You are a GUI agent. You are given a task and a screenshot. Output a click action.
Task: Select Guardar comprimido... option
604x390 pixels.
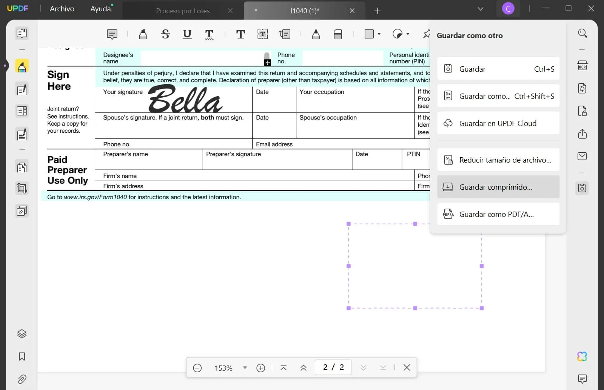pos(498,187)
